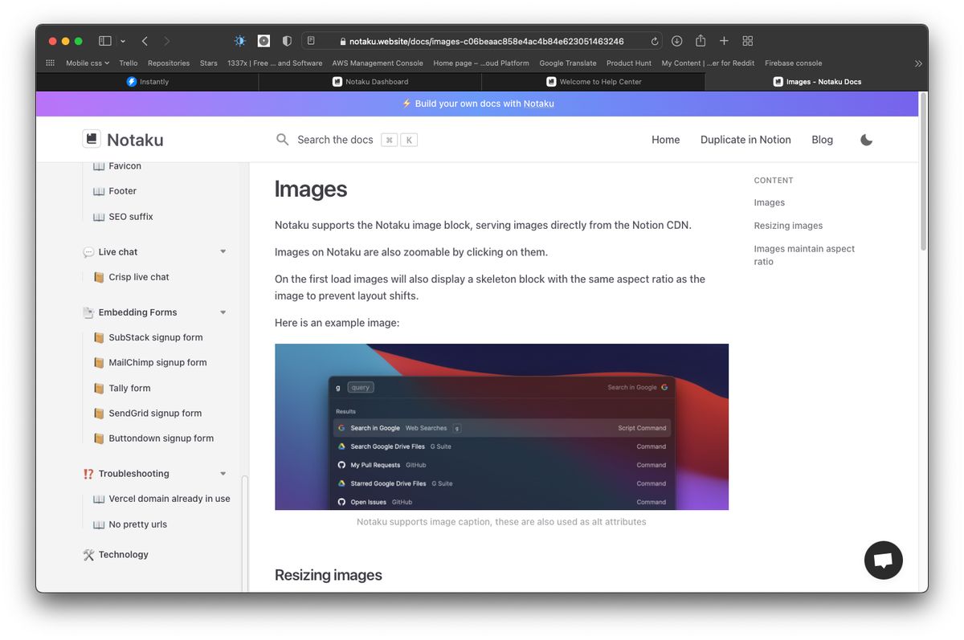Zoom the example image
This screenshot has width=964, height=640.
click(x=501, y=426)
